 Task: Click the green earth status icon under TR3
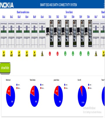point(65,54)
